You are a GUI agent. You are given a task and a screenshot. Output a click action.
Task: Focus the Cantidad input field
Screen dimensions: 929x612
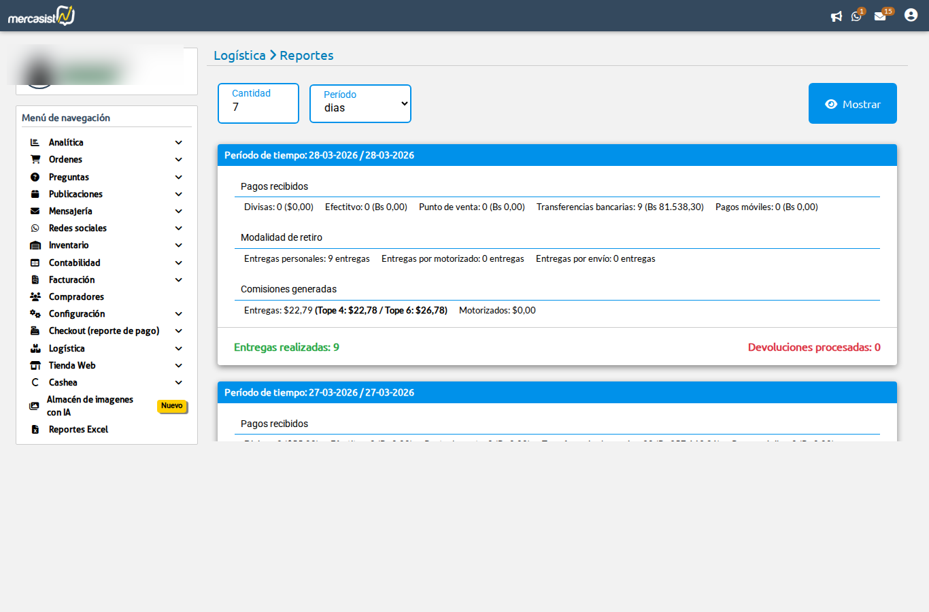[x=258, y=107]
